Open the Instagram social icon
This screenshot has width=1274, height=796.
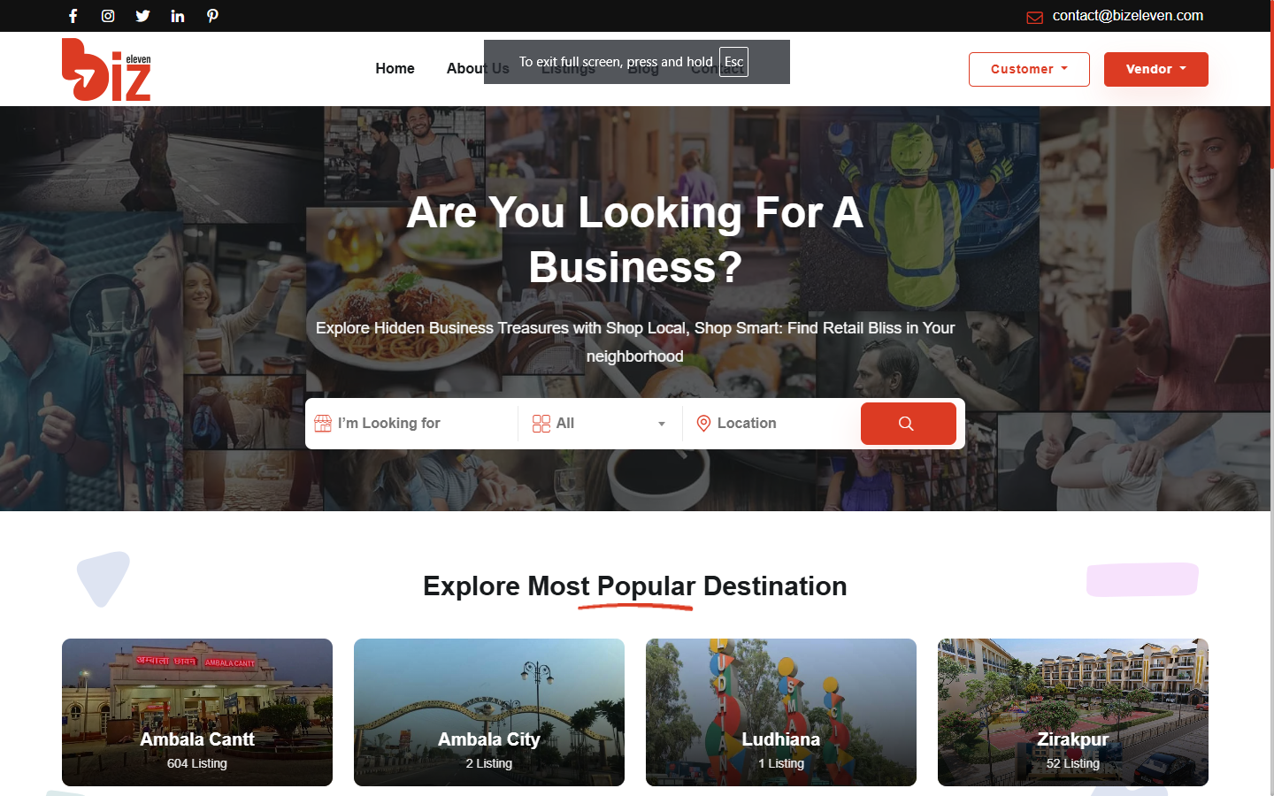pyautogui.click(x=108, y=16)
